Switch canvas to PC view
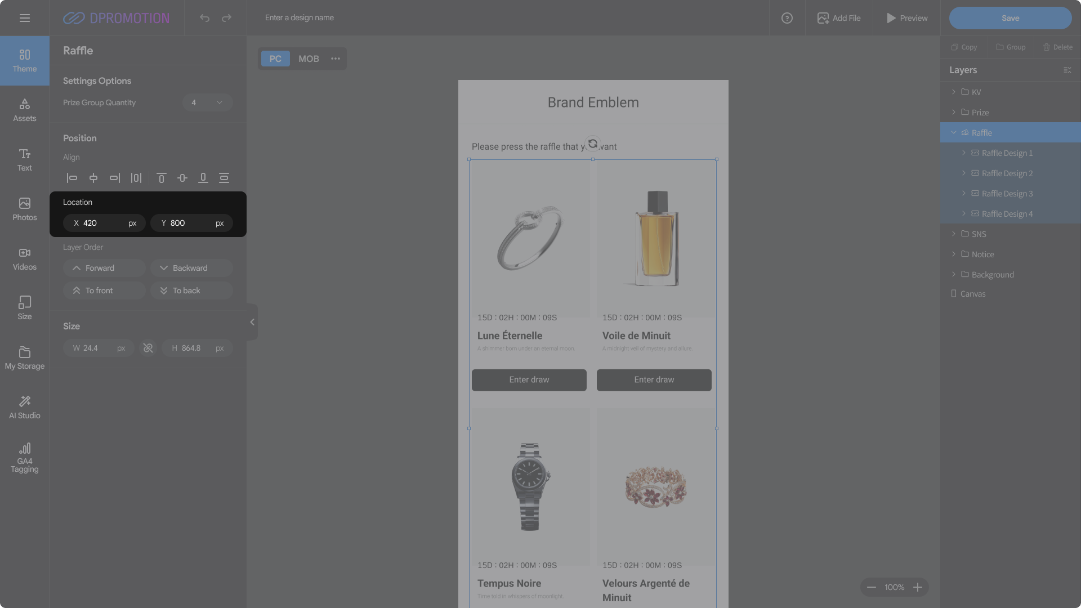The height and width of the screenshot is (608, 1081). (x=275, y=59)
